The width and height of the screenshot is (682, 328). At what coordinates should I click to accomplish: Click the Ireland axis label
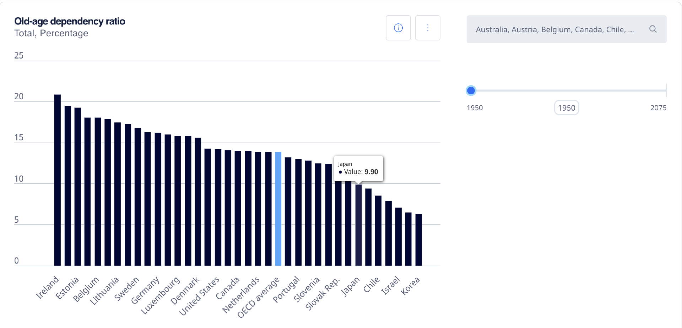pyautogui.click(x=48, y=287)
